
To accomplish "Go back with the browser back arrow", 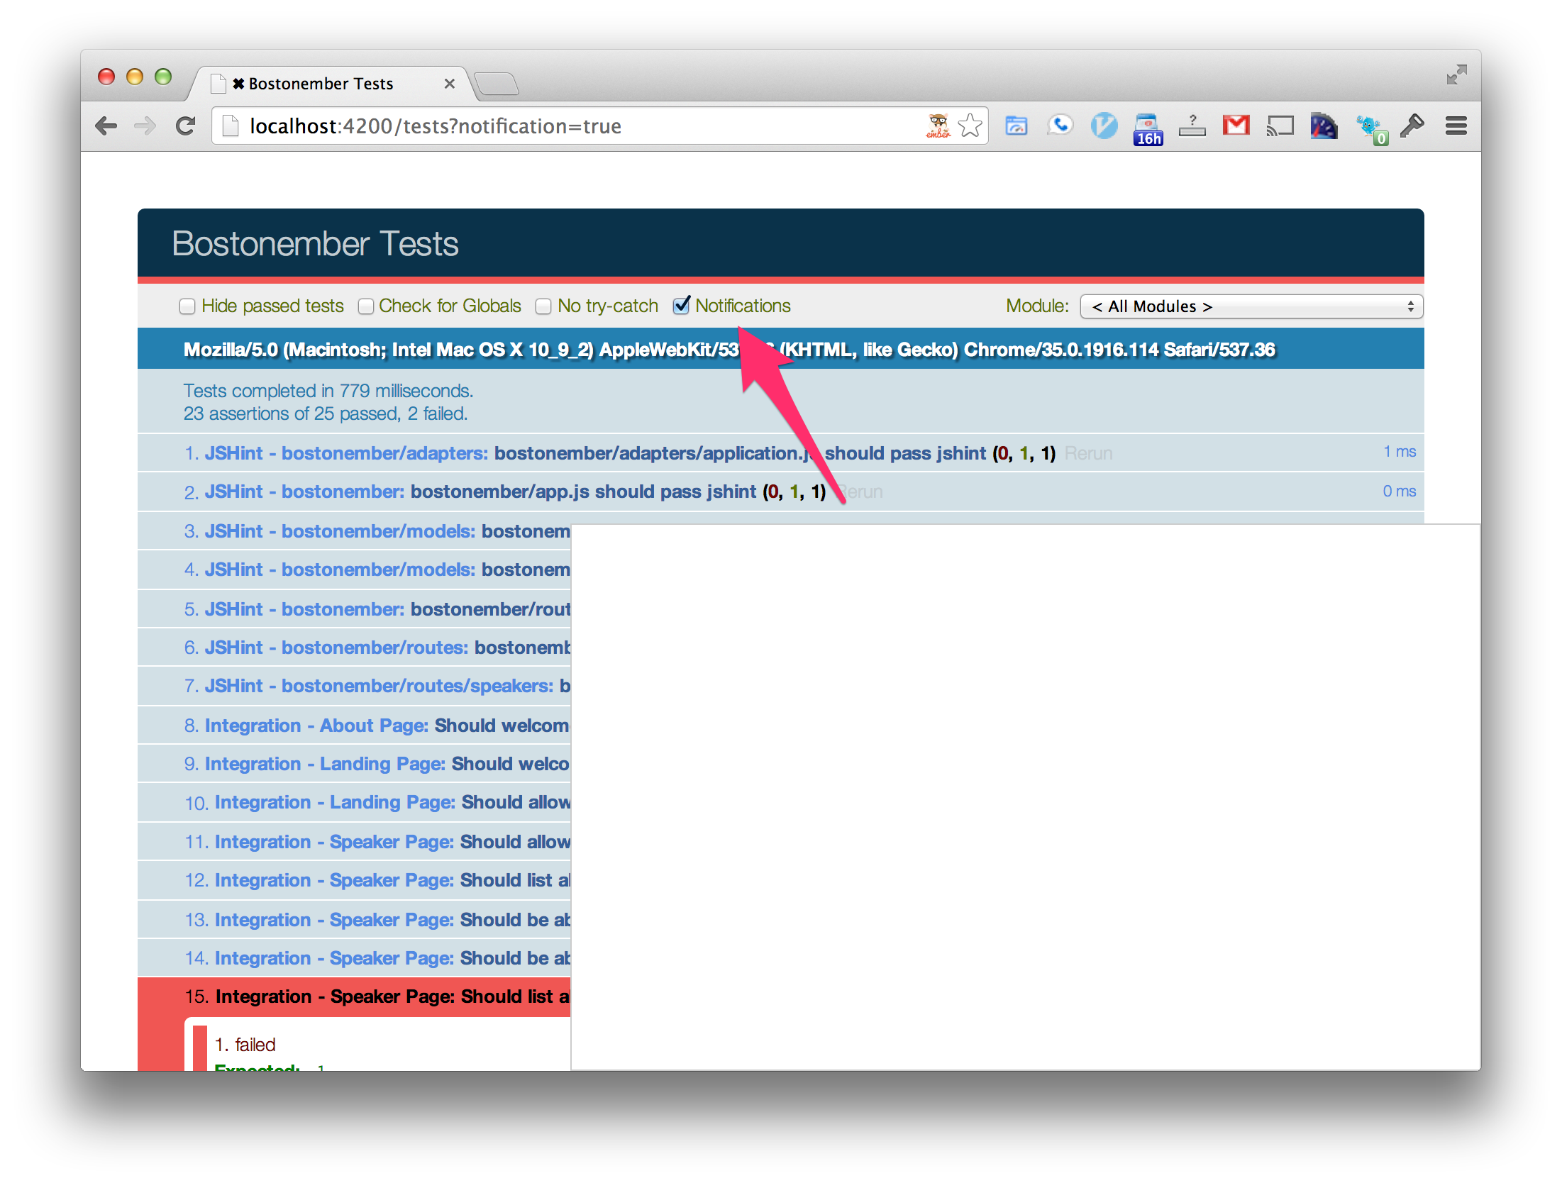I will coord(106,127).
